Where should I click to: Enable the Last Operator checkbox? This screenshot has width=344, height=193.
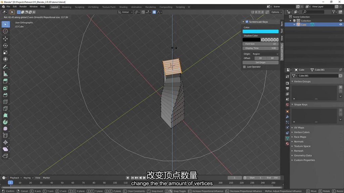coord(245,67)
